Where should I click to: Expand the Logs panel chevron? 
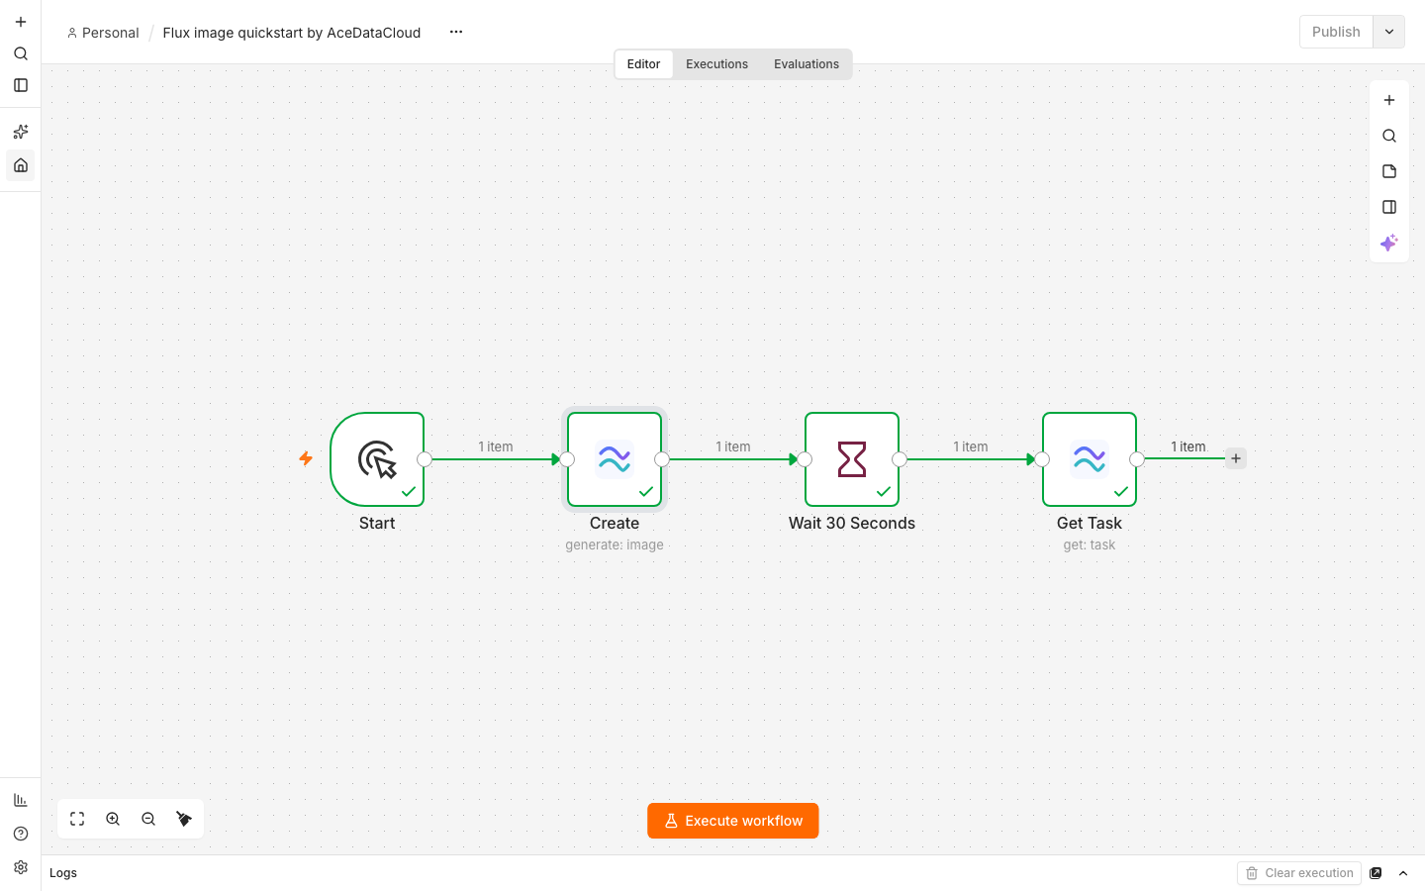click(1403, 873)
